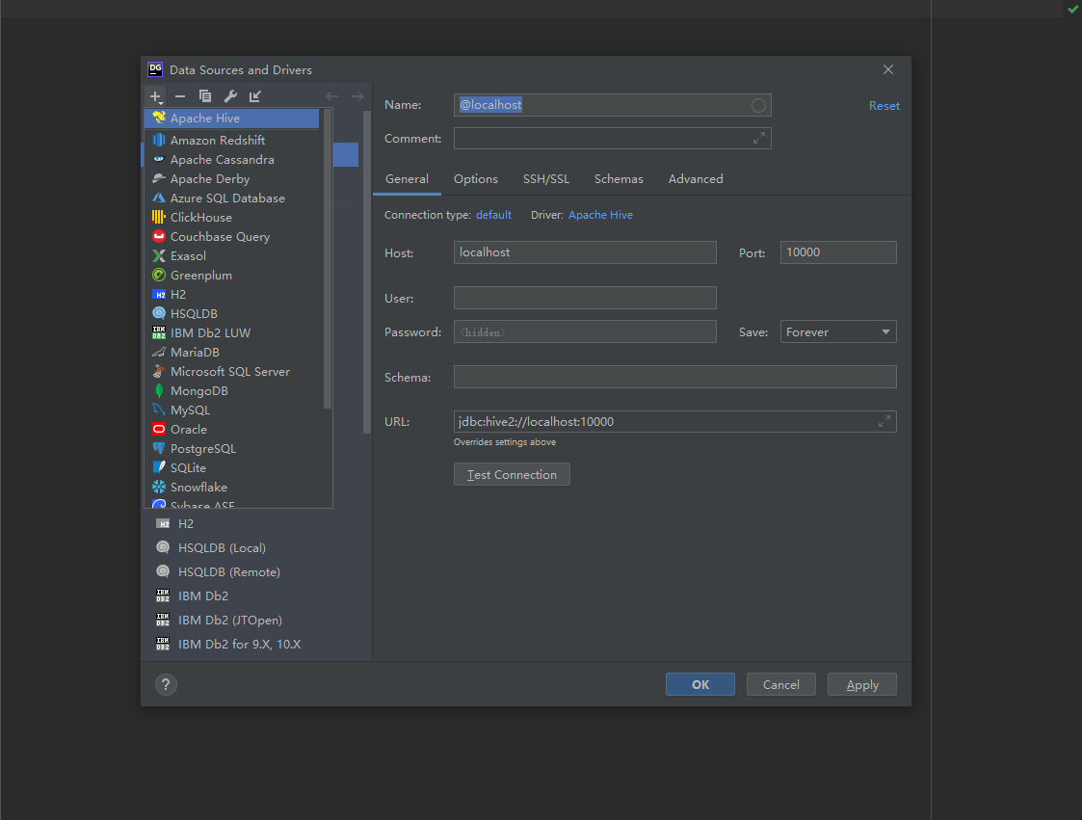This screenshot has height=820, width=1082.
Task: Click the Remove (minus) toolbar icon
Action: tap(180, 96)
